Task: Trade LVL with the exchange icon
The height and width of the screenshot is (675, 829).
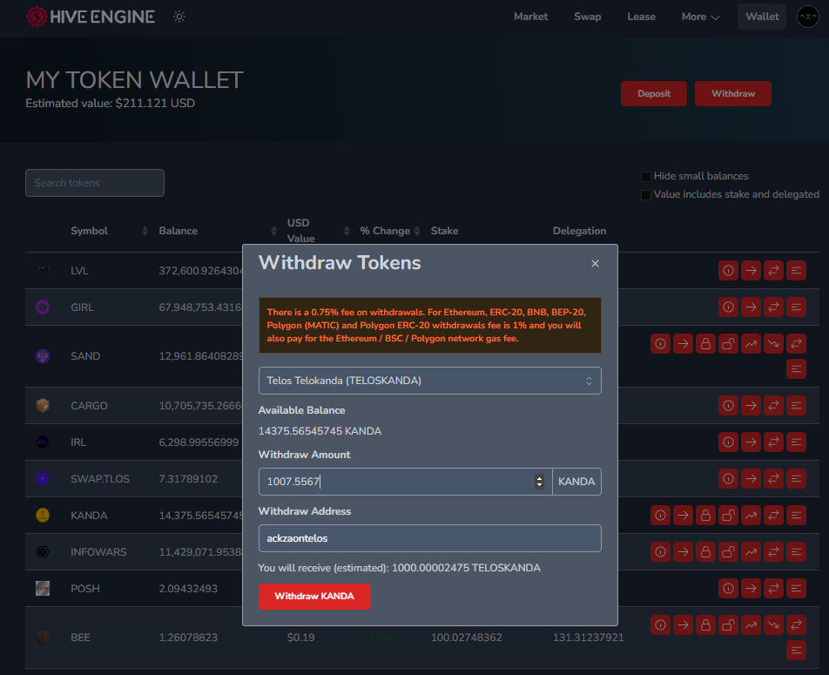Action: coord(773,271)
